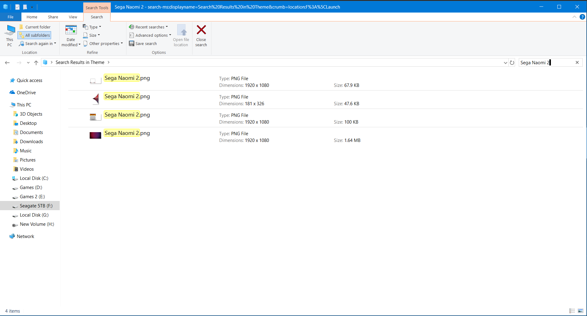
Task: Click thumbnail of the 181 x 326 image
Action: coord(95,99)
